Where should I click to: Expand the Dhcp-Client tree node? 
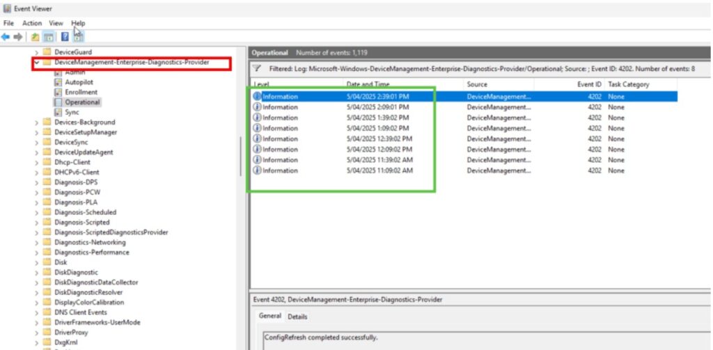click(37, 162)
